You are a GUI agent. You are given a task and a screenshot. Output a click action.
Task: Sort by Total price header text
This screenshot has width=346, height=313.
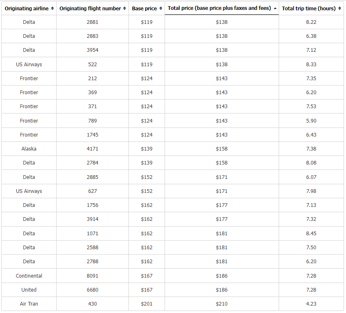(x=219, y=8)
